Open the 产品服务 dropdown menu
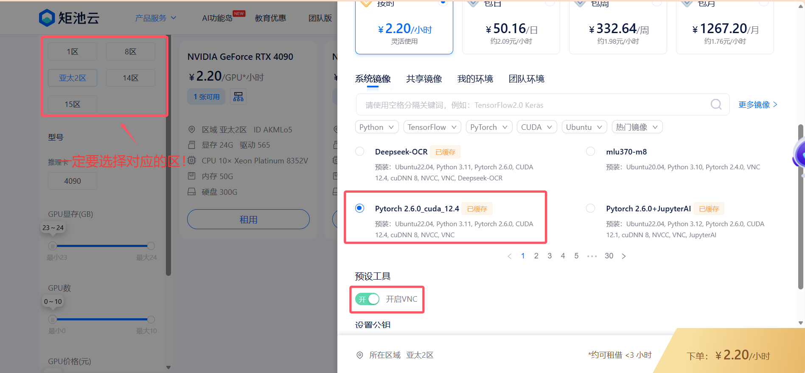The image size is (805, 373). 155,18
